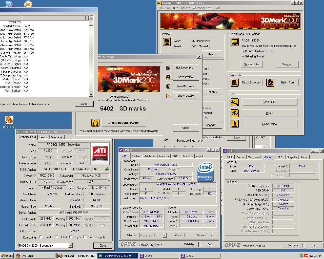
Task: Switch to the Sensors tab in GPU-Z
Action: pyautogui.click(x=44, y=137)
